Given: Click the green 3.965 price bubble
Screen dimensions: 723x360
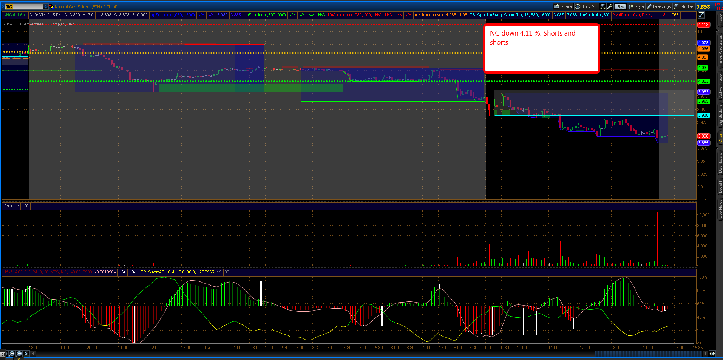Looking at the screenshot, I should [703, 101].
